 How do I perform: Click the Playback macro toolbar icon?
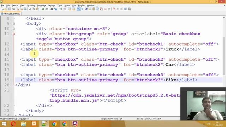point(121,9)
